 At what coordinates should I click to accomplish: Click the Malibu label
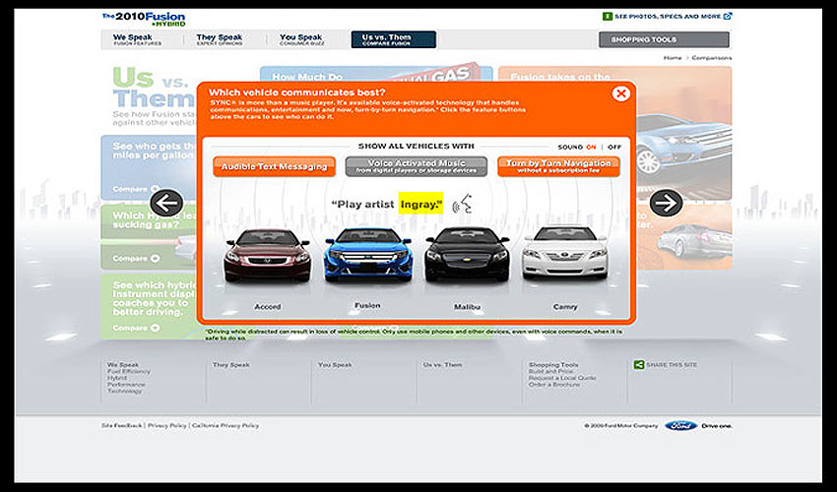coord(467,307)
